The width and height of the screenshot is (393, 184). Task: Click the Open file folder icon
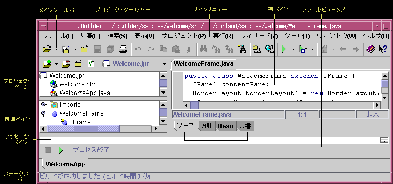[47, 49]
